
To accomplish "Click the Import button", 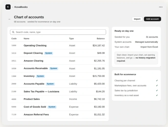I will (x=137, y=19).
